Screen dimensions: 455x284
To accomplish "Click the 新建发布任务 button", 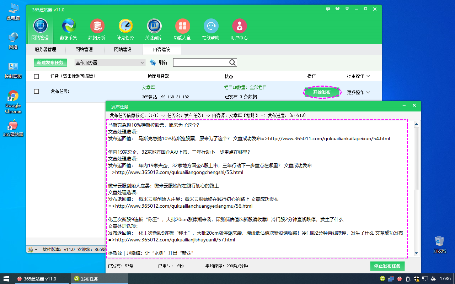I will 50,62.
